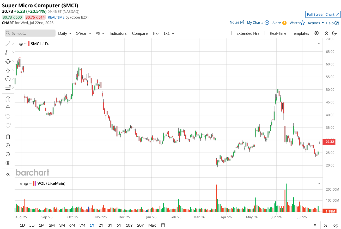Open the custom date range calendar icon
This screenshot has height=229, width=341.
point(163,225)
